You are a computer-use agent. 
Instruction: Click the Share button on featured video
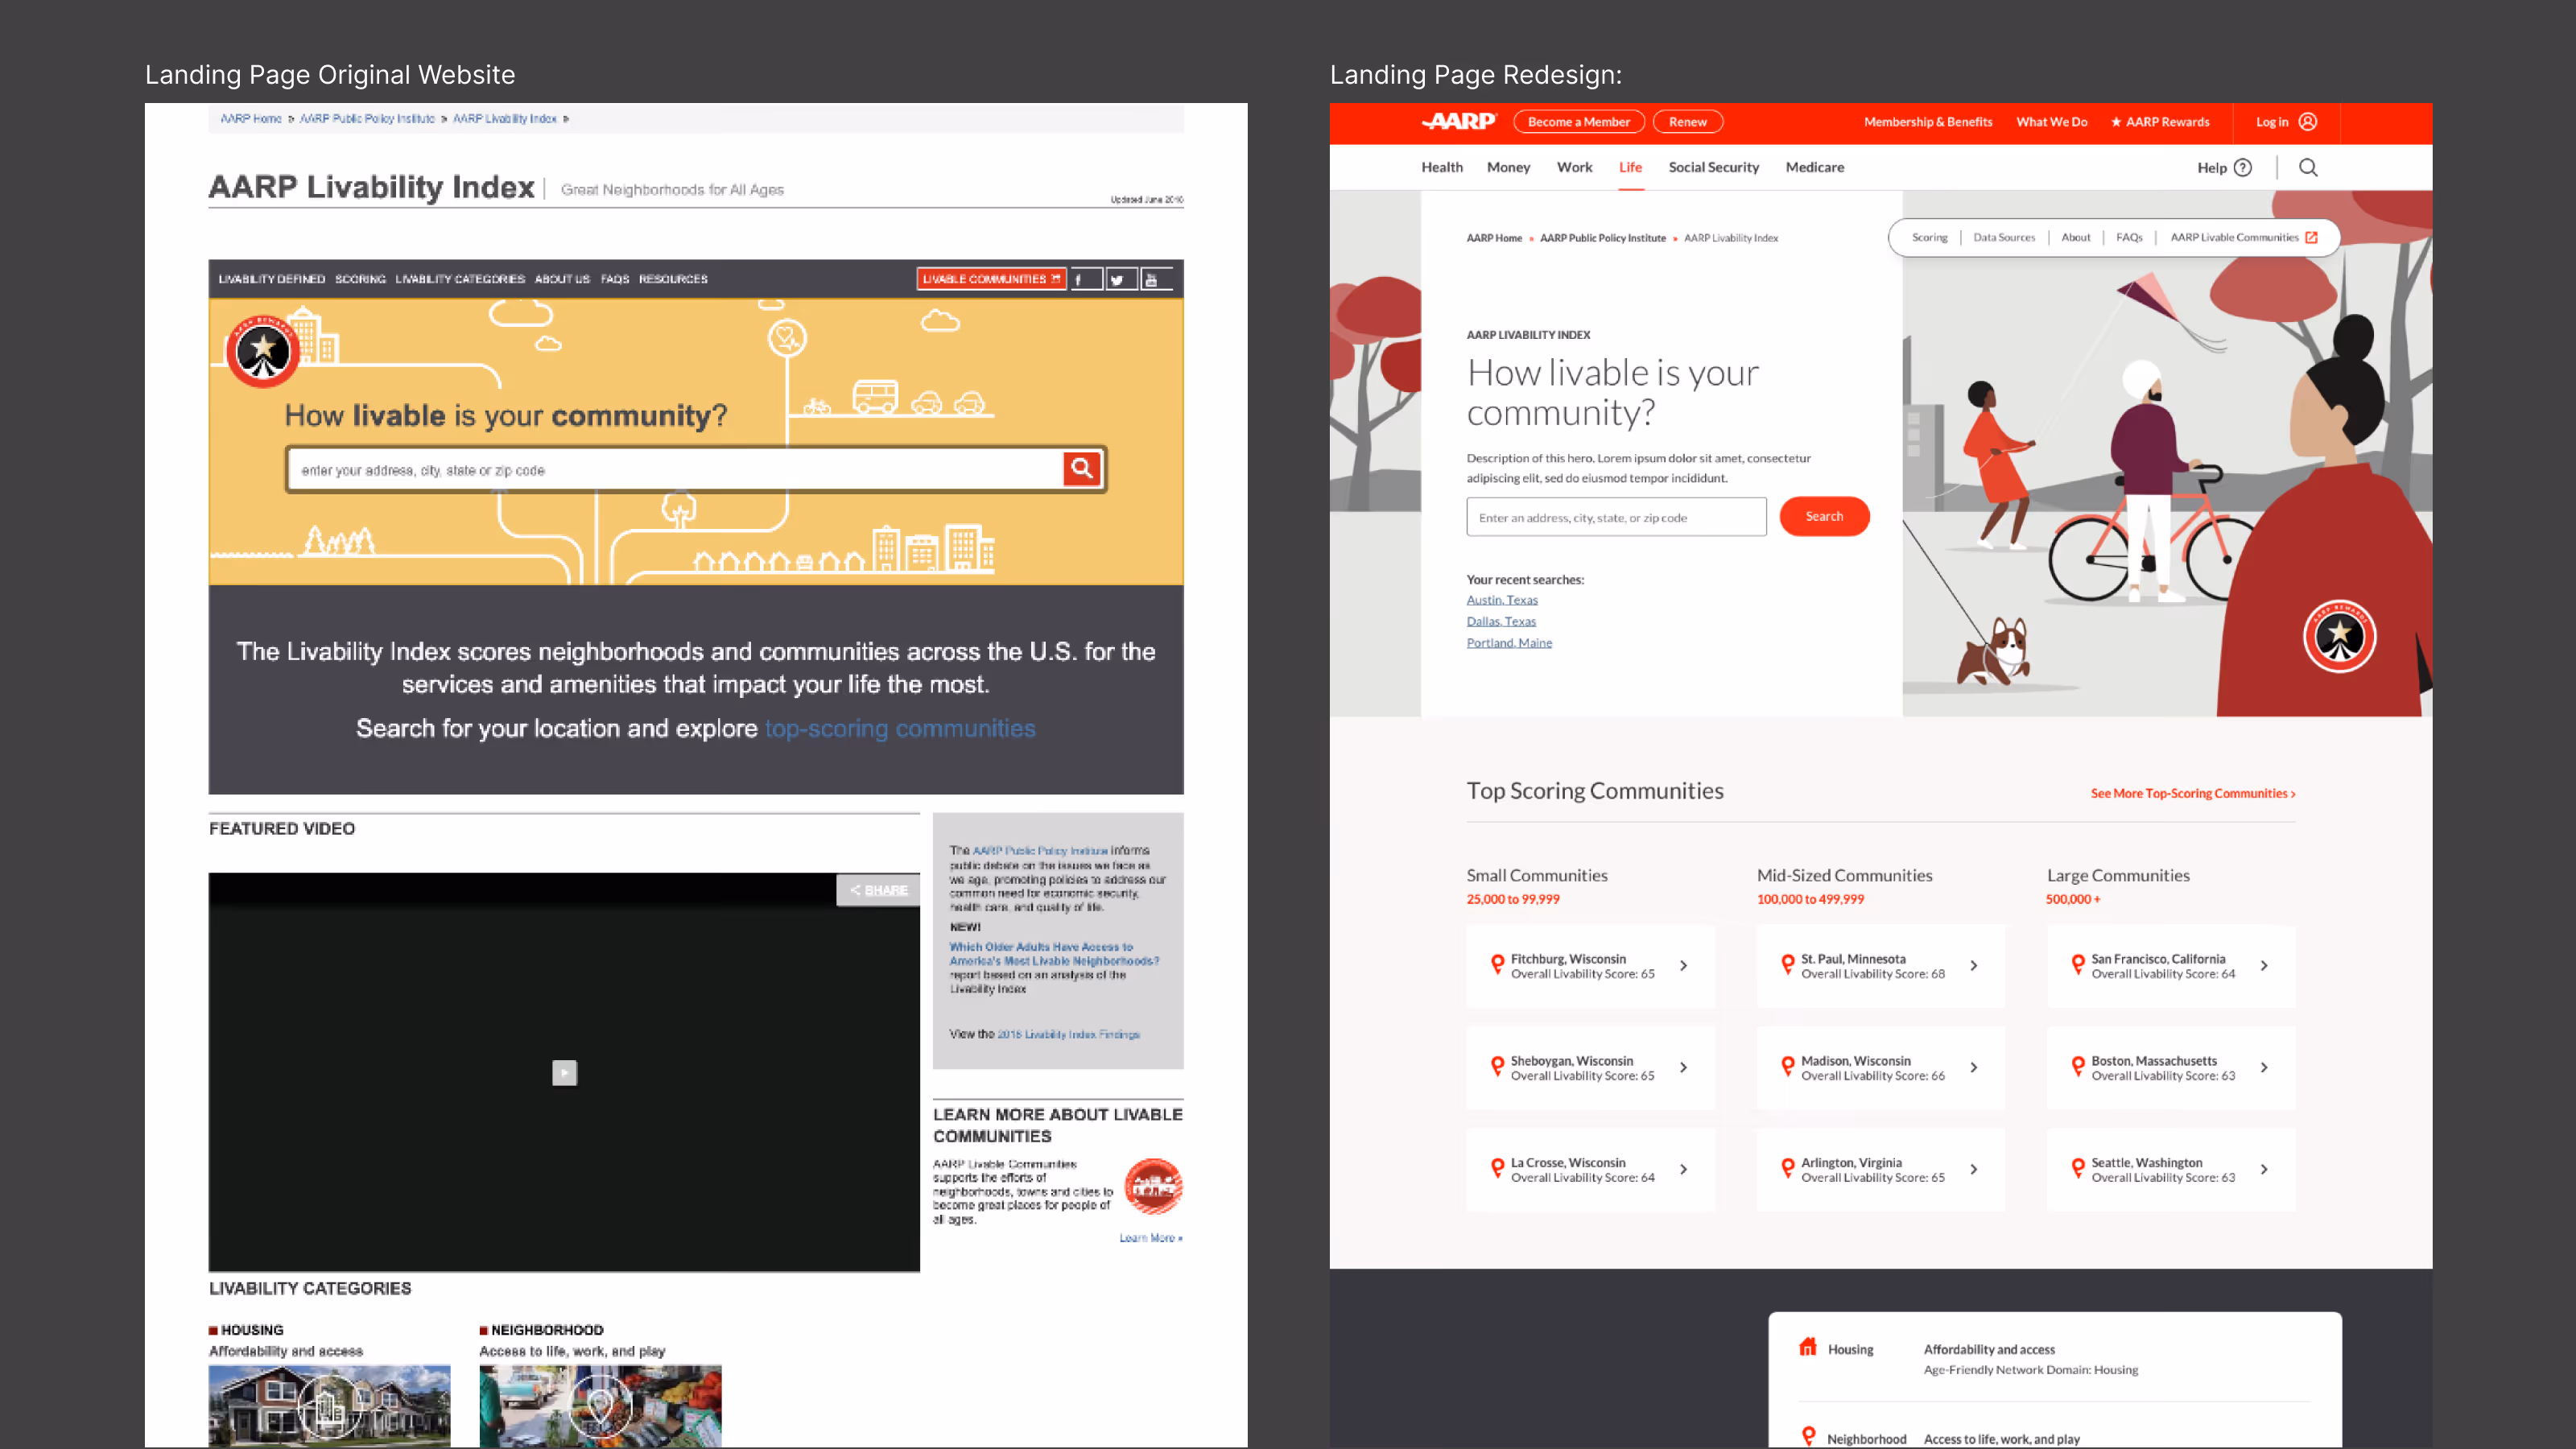point(878,890)
